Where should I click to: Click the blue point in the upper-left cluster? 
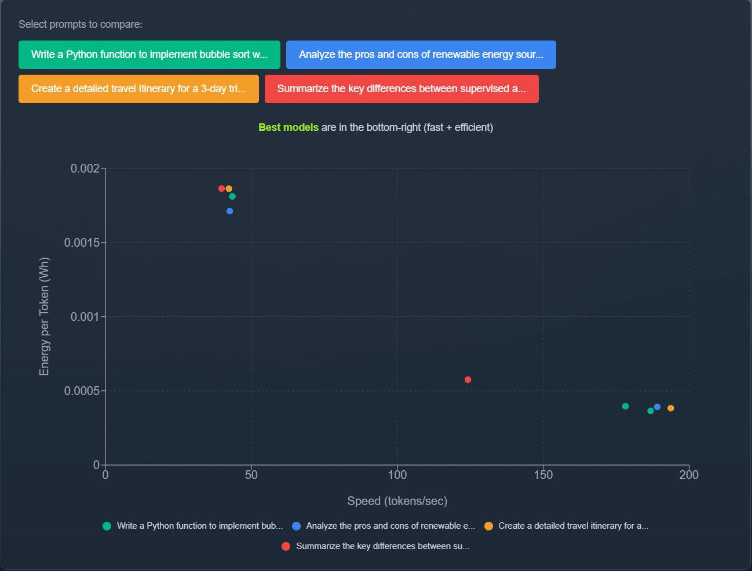(x=229, y=211)
